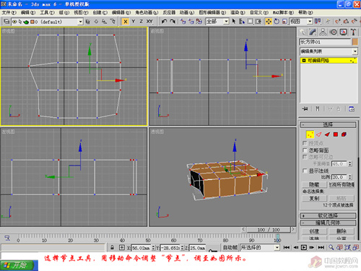
Task: Open the 工具 (Tools) menu
Action: [x=47, y=12]
